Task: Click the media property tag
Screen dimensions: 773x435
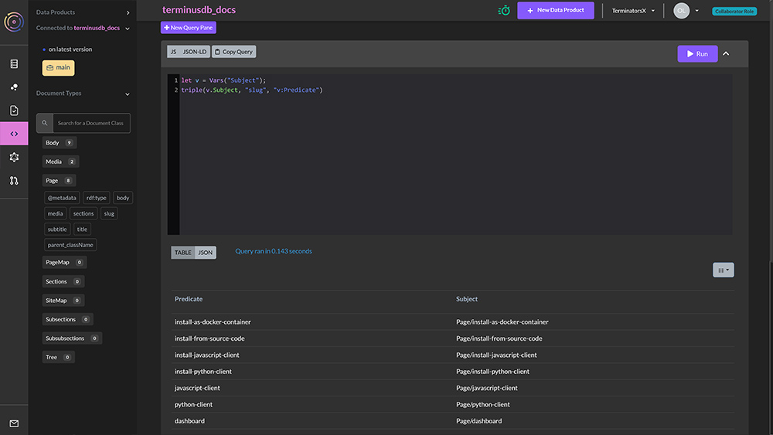Action: 55,213
